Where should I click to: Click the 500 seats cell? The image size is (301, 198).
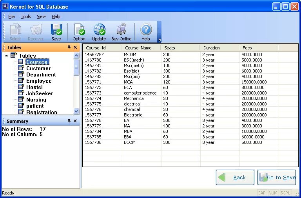(181, 120)
